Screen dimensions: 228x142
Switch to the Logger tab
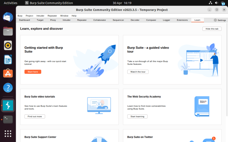tap(166, 20)
